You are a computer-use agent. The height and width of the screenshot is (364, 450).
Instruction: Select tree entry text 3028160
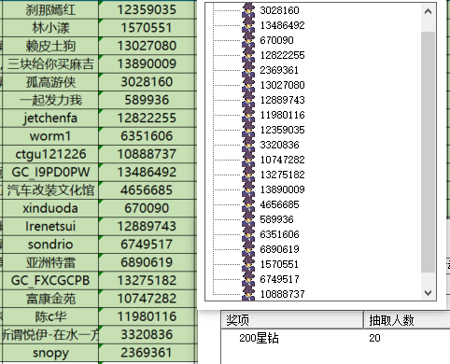tap(279, 10)
